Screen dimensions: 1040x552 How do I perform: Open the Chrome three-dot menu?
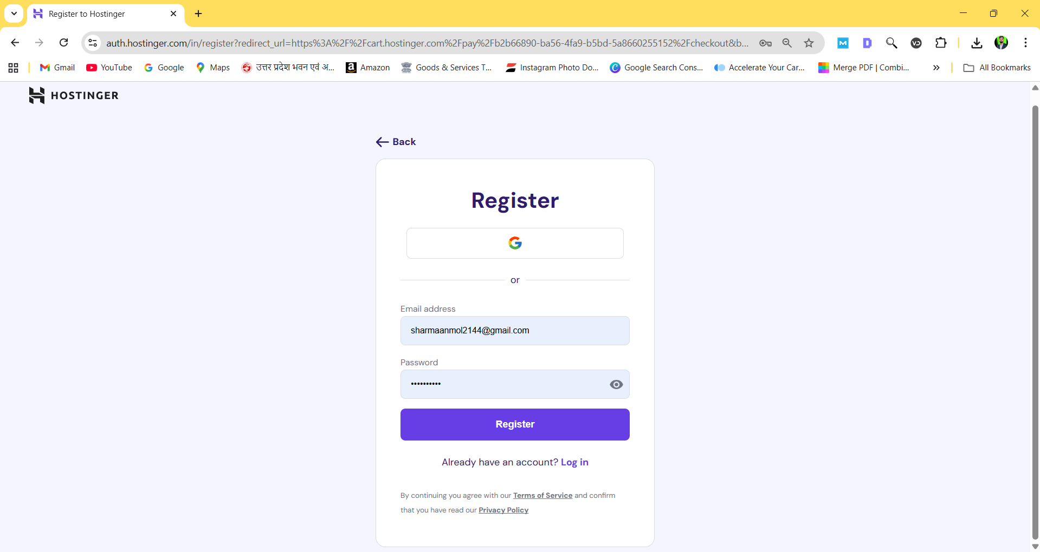(1026, 43)
